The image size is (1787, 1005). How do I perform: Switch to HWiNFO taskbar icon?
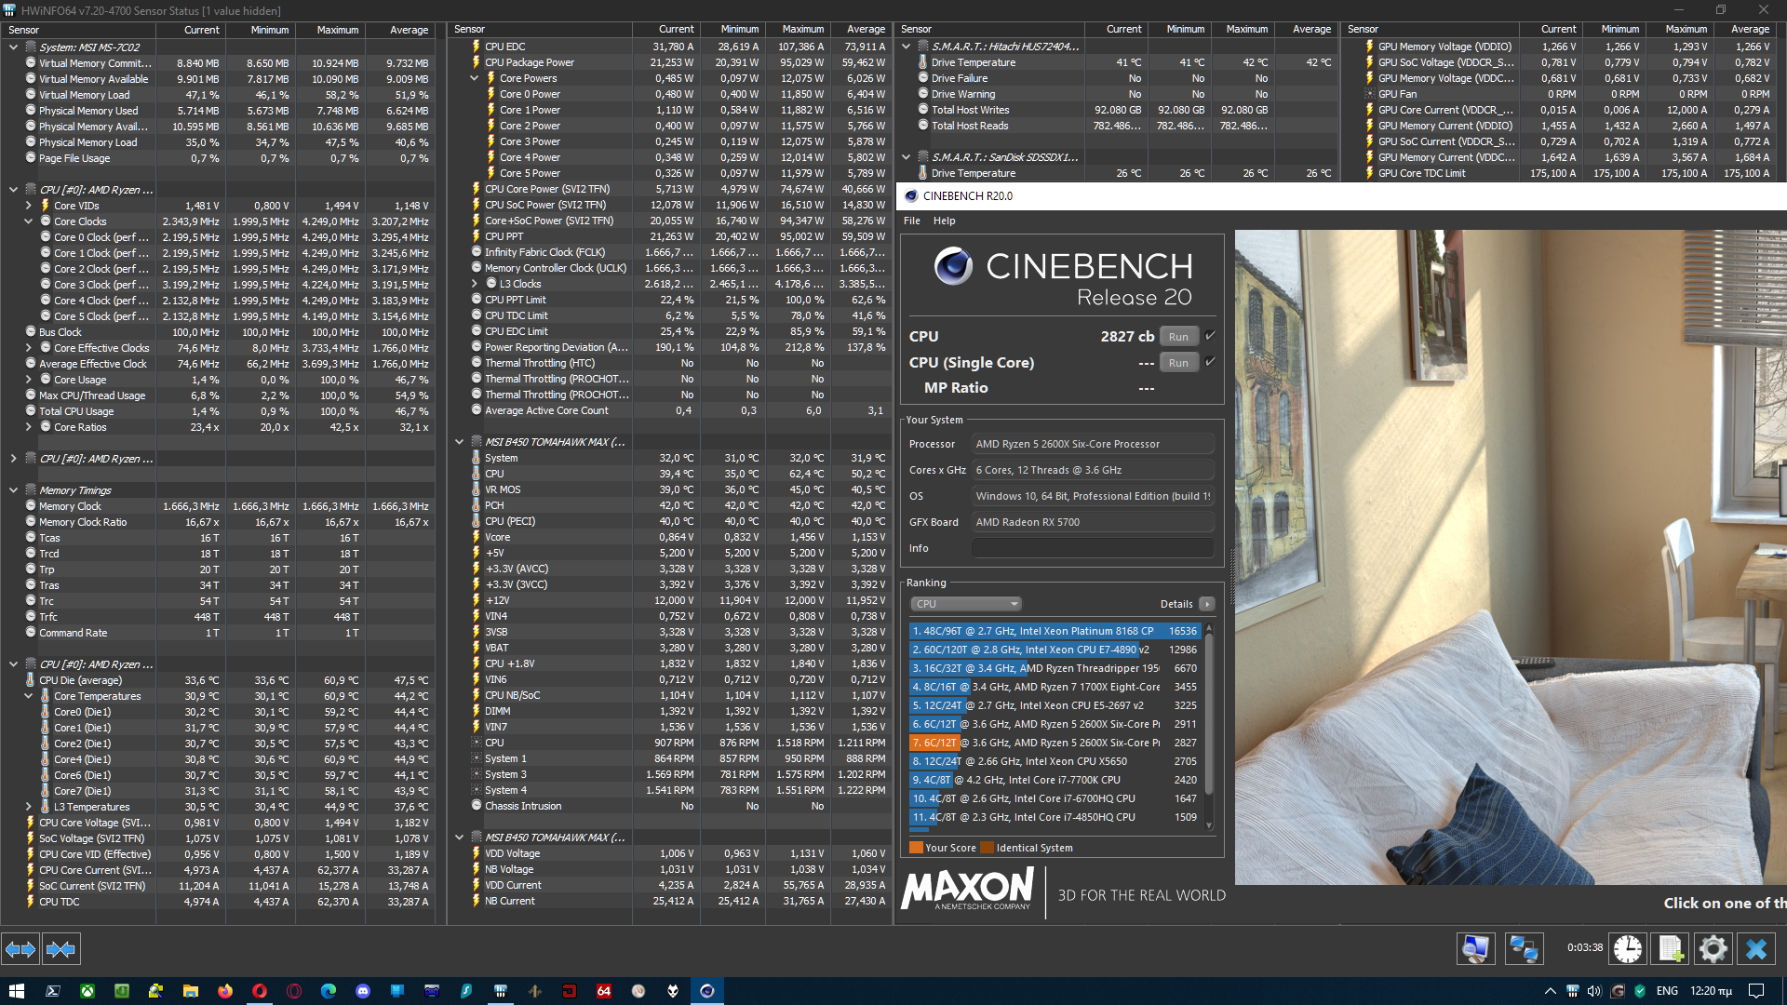[501, 991]
